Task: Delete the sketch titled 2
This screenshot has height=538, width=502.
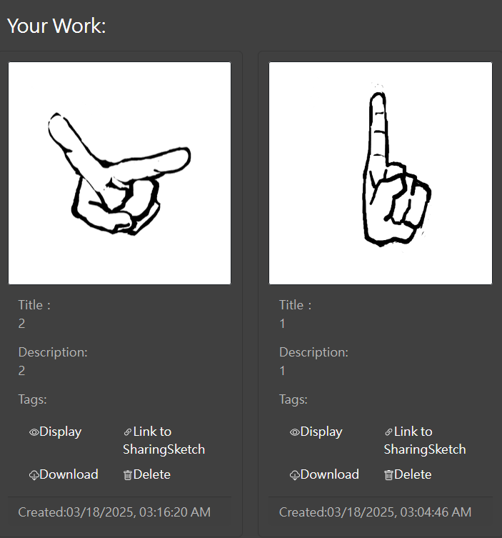Action: tap(147, 474)
